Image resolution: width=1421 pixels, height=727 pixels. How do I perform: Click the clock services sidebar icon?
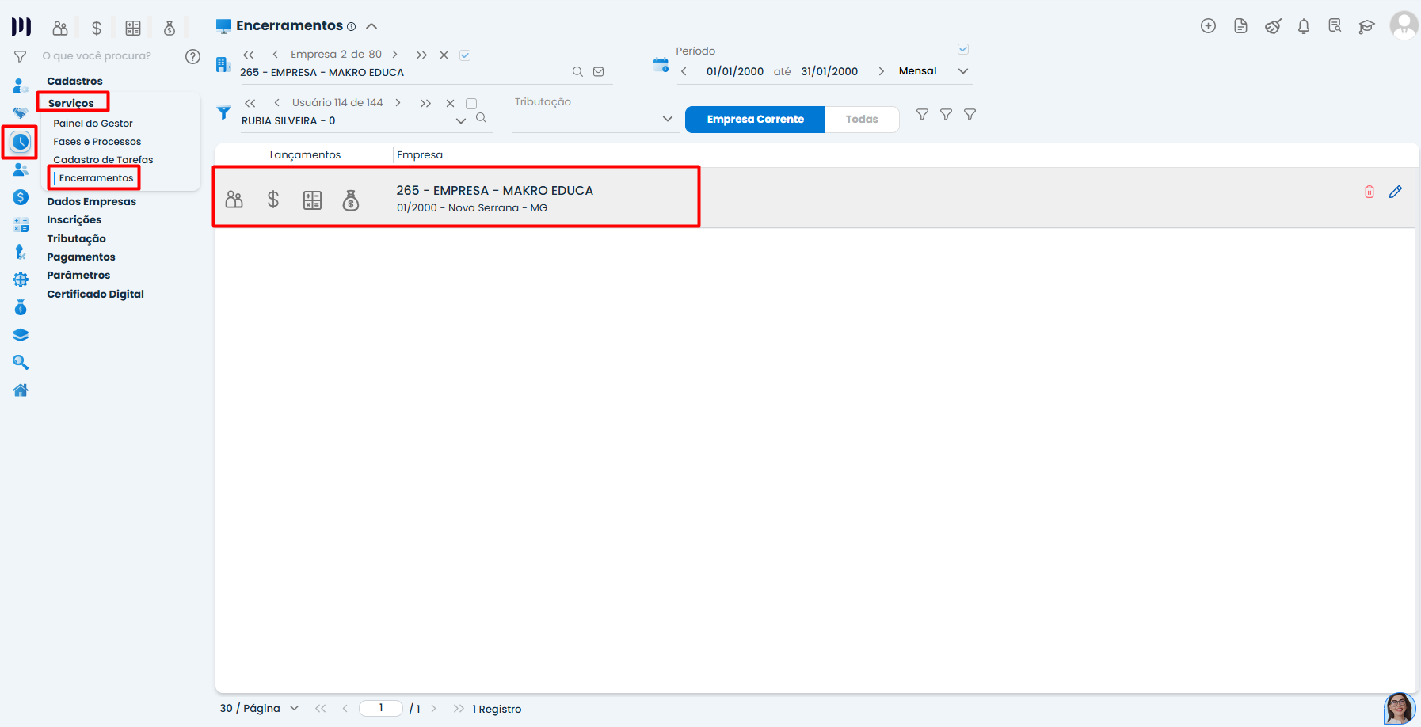(21, 142)
